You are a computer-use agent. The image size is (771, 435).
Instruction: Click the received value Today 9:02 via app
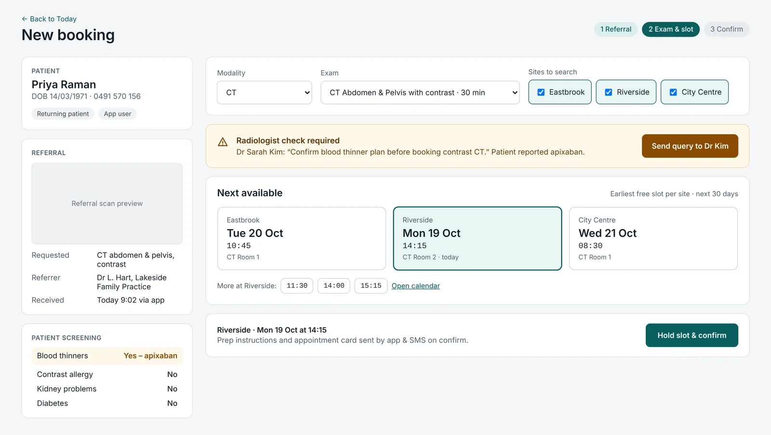(x=131, y=300)
